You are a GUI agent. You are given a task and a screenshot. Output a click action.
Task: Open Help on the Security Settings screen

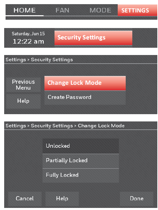pos(23,101)
